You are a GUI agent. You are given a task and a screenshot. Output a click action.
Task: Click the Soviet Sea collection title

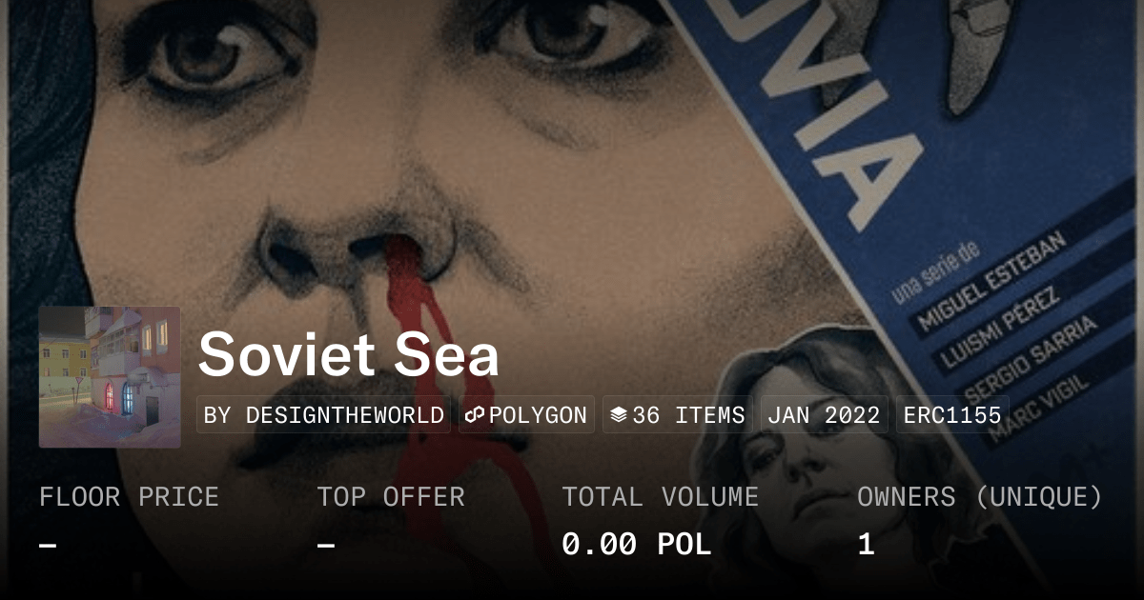click(x=349, y=354)
